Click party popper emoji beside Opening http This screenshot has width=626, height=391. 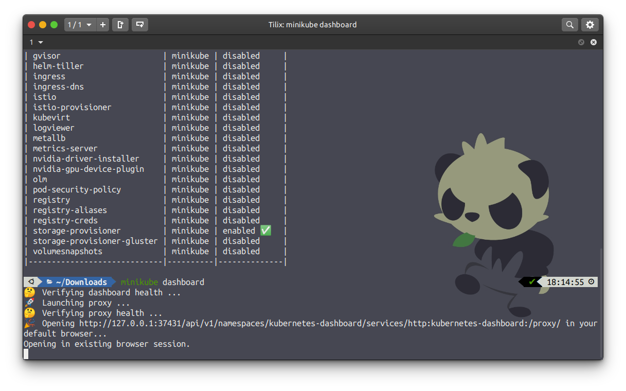(29, 323)
